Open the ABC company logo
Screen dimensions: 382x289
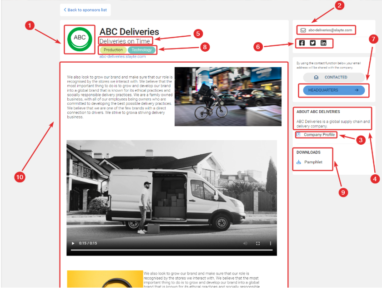point(80,39)
